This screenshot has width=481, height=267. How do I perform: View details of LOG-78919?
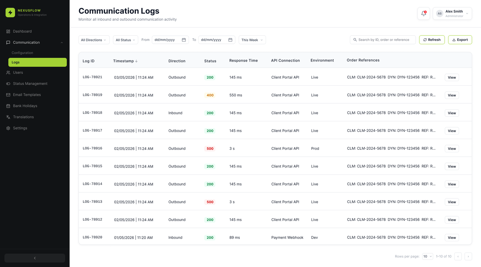coord(452,95)
